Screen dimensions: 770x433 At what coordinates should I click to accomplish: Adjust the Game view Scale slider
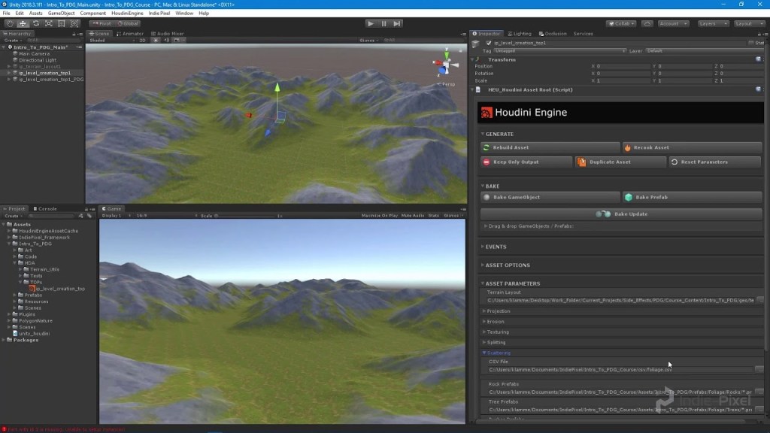(x=244, y=216)
